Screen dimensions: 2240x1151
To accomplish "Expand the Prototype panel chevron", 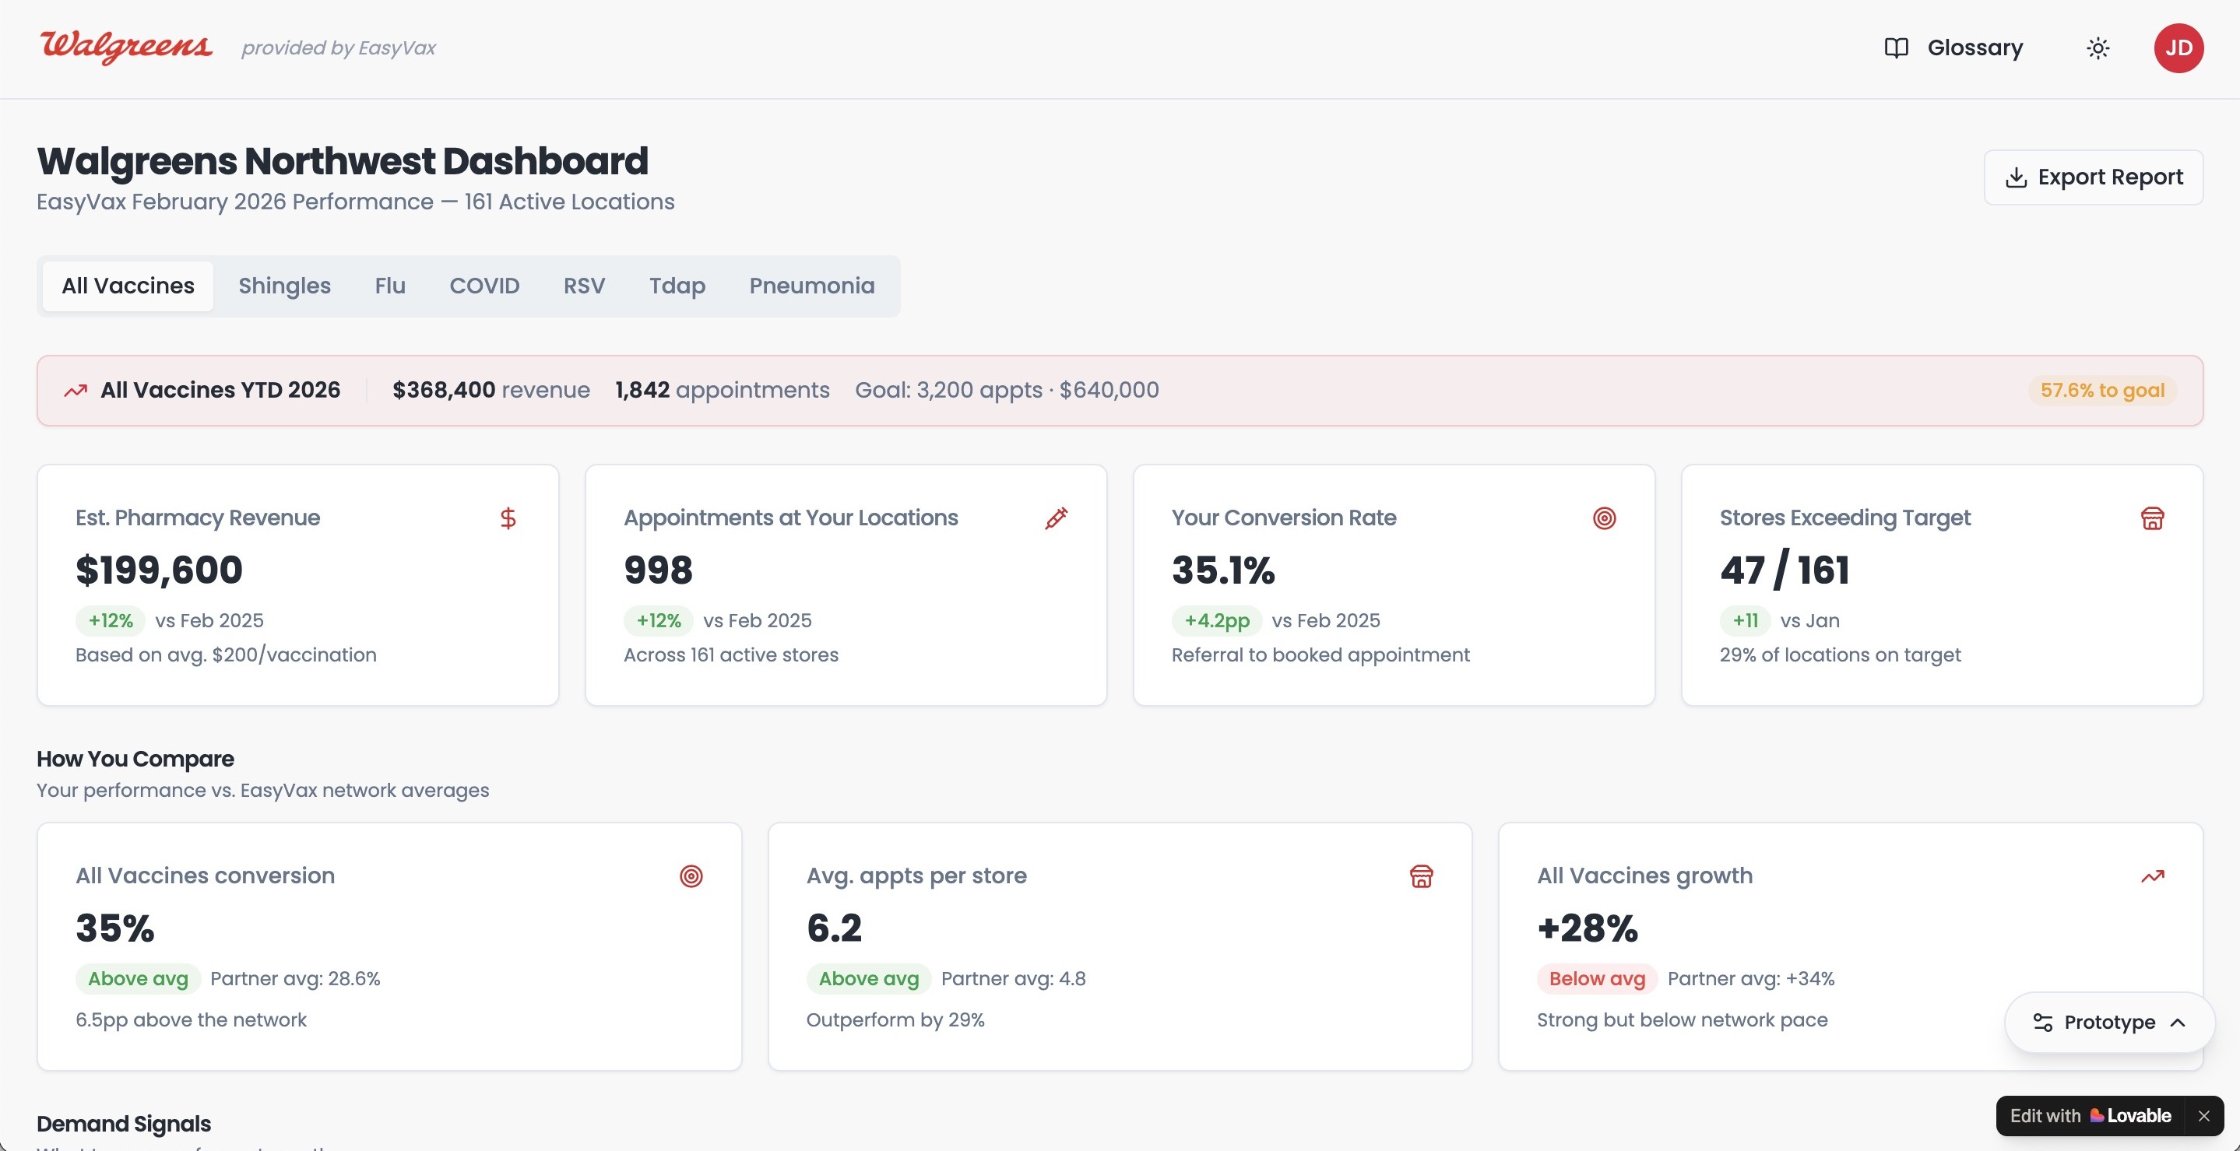I will pos(2178,1023).
